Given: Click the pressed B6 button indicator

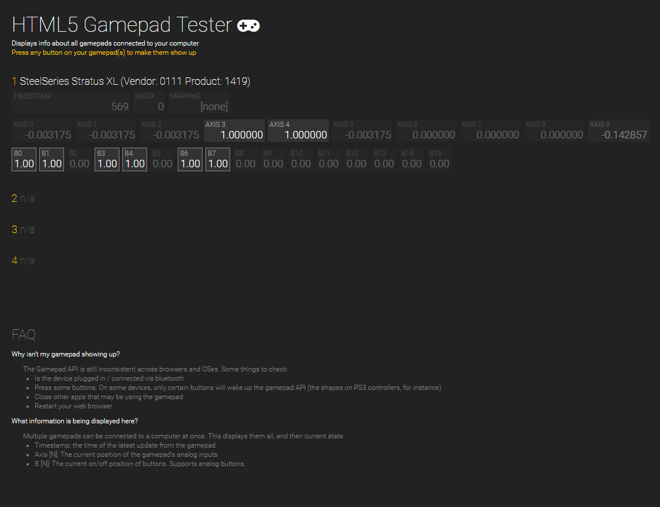Looking at the screenshot, I should click(190, 159).
